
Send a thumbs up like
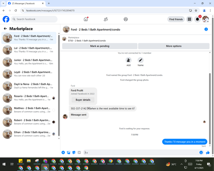(208, 153)
